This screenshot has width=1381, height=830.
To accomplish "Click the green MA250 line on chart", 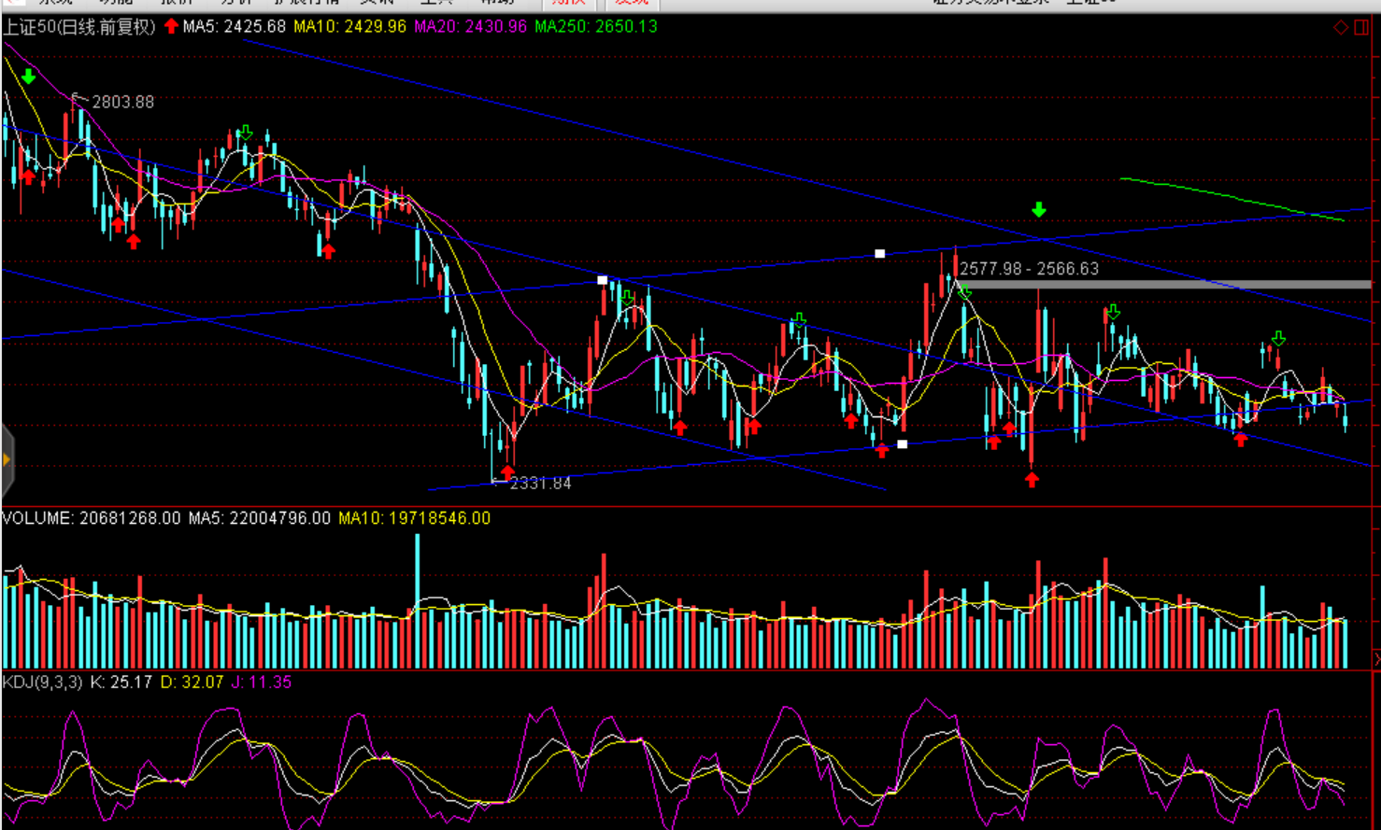I will coord(1233,197).
